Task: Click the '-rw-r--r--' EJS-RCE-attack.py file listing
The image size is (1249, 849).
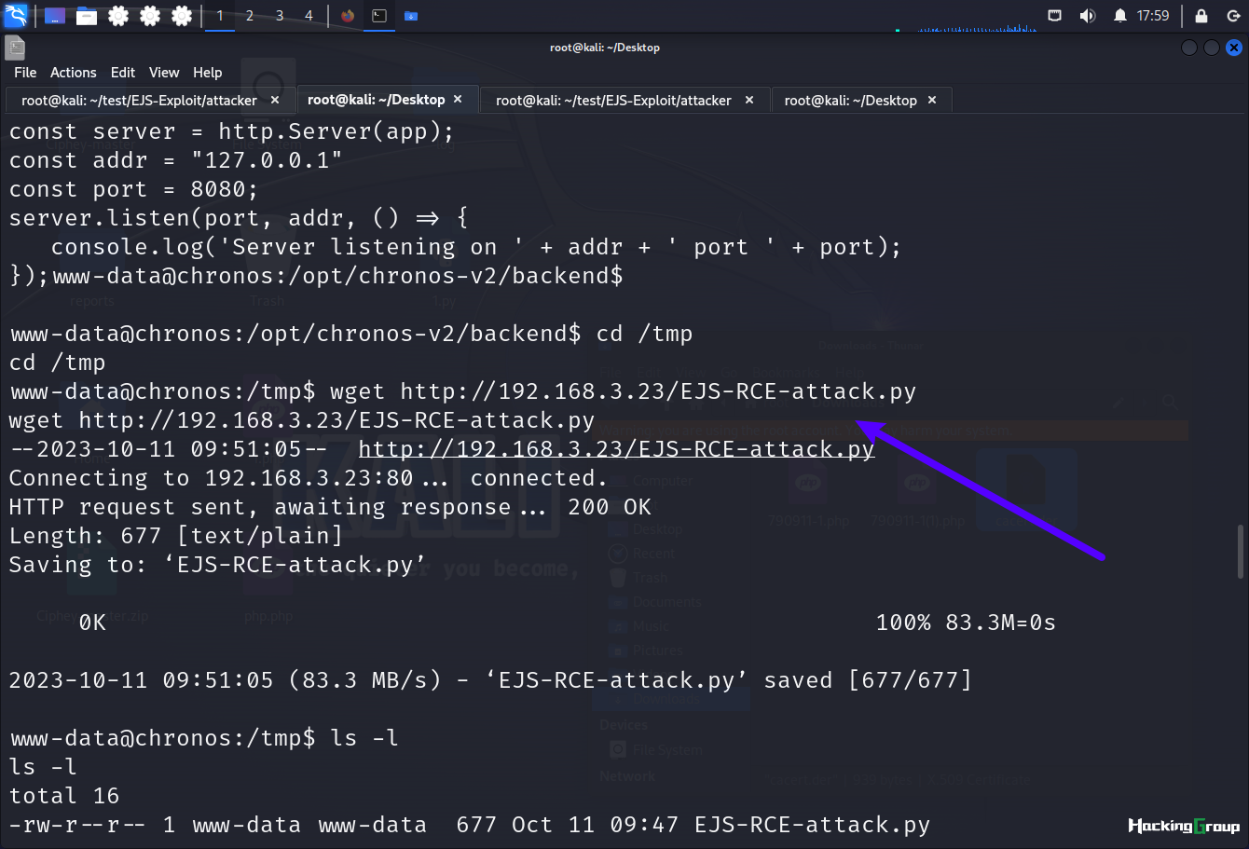Action: pos(470,825)
